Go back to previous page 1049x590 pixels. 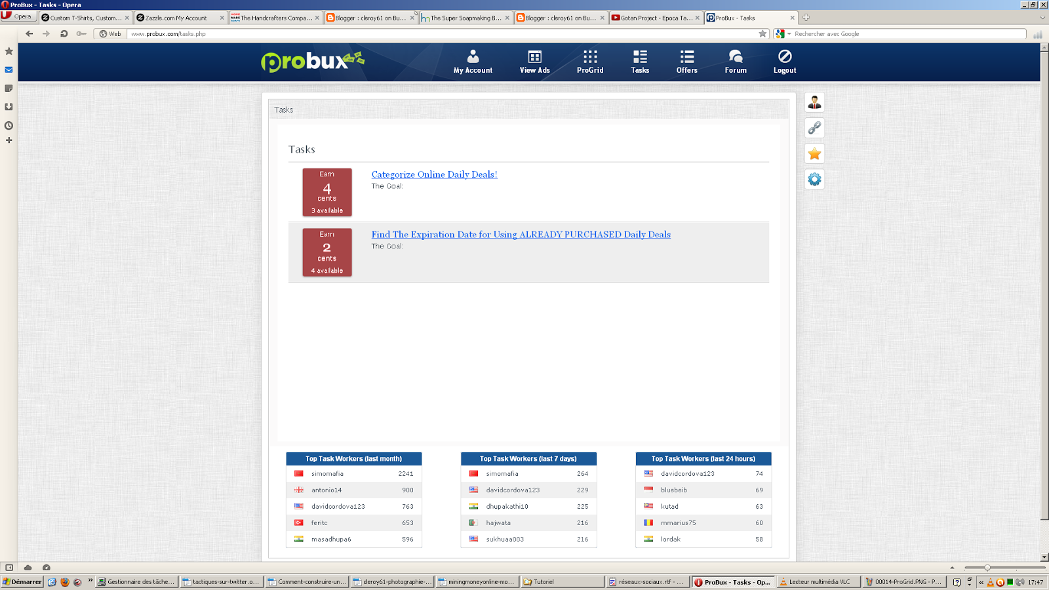[x=29, y=33]
